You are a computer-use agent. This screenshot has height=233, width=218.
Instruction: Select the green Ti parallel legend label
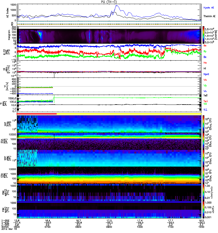click(x=205, y=104)
